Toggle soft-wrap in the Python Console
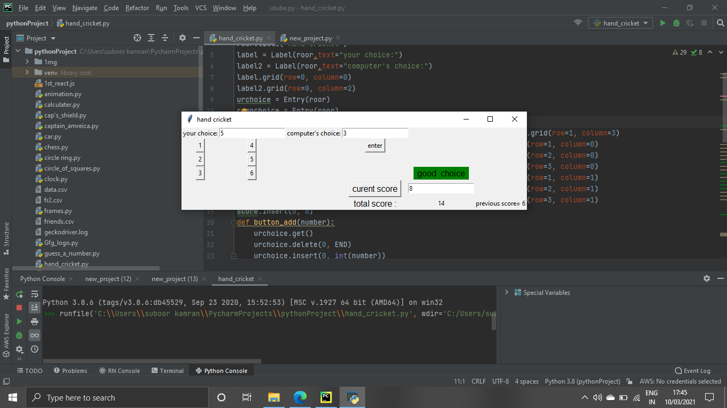 point(34,294)
